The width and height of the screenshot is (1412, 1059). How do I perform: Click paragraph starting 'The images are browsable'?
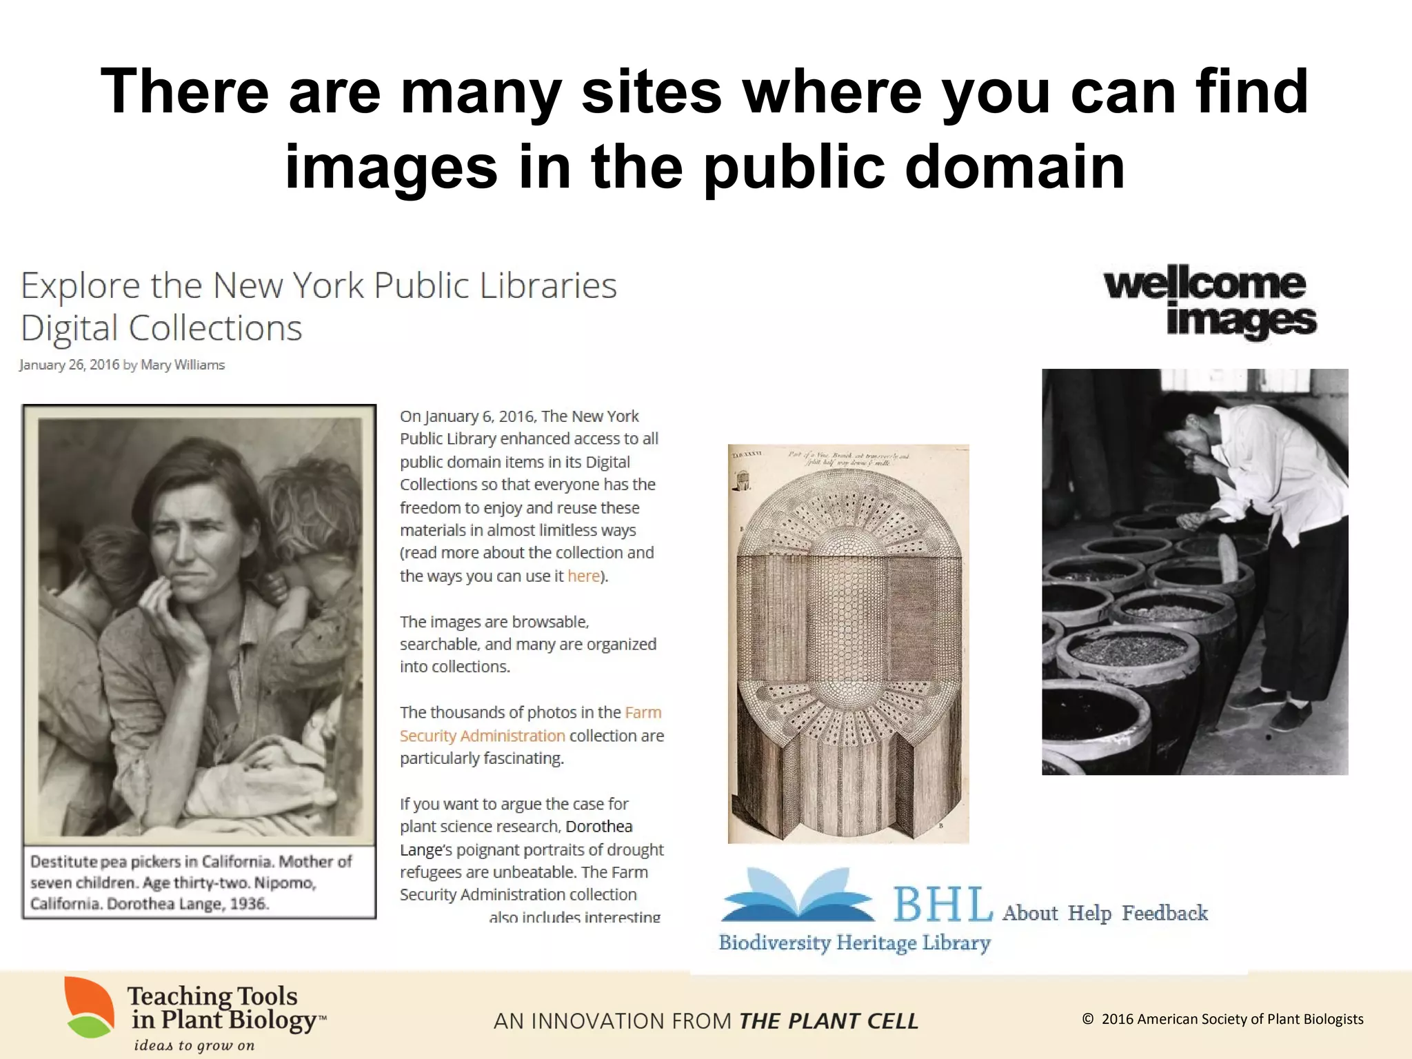click(528, 644)
